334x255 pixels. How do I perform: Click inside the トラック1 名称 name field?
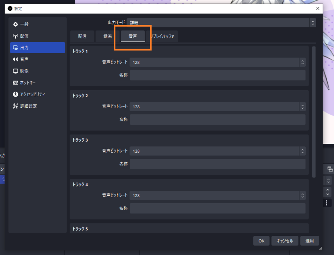tap(217, 75)
